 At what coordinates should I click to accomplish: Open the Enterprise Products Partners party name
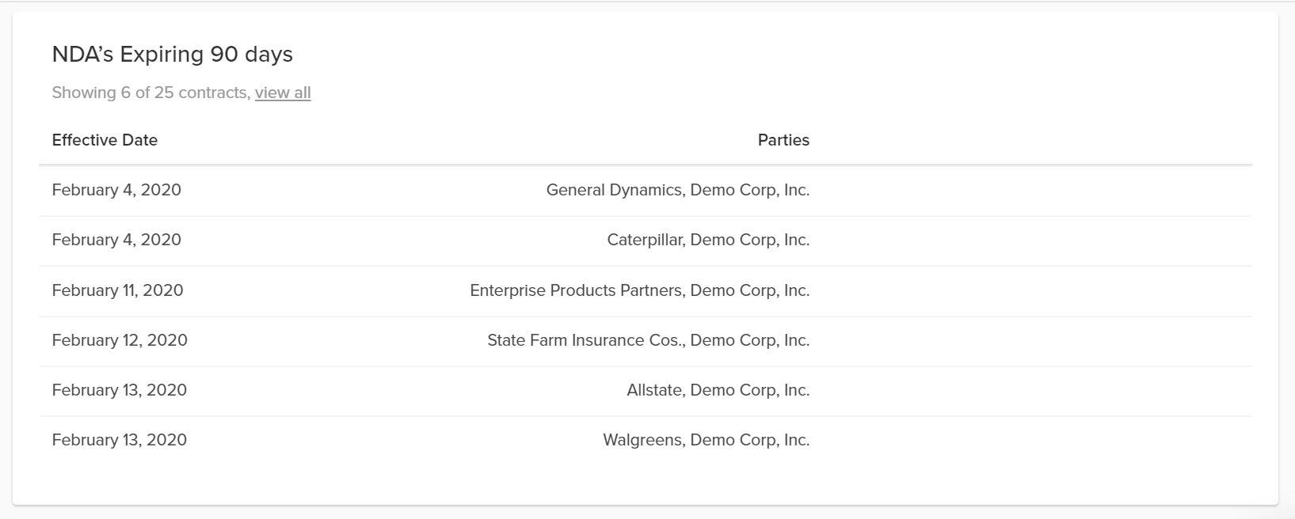click(x=576, y=290)
